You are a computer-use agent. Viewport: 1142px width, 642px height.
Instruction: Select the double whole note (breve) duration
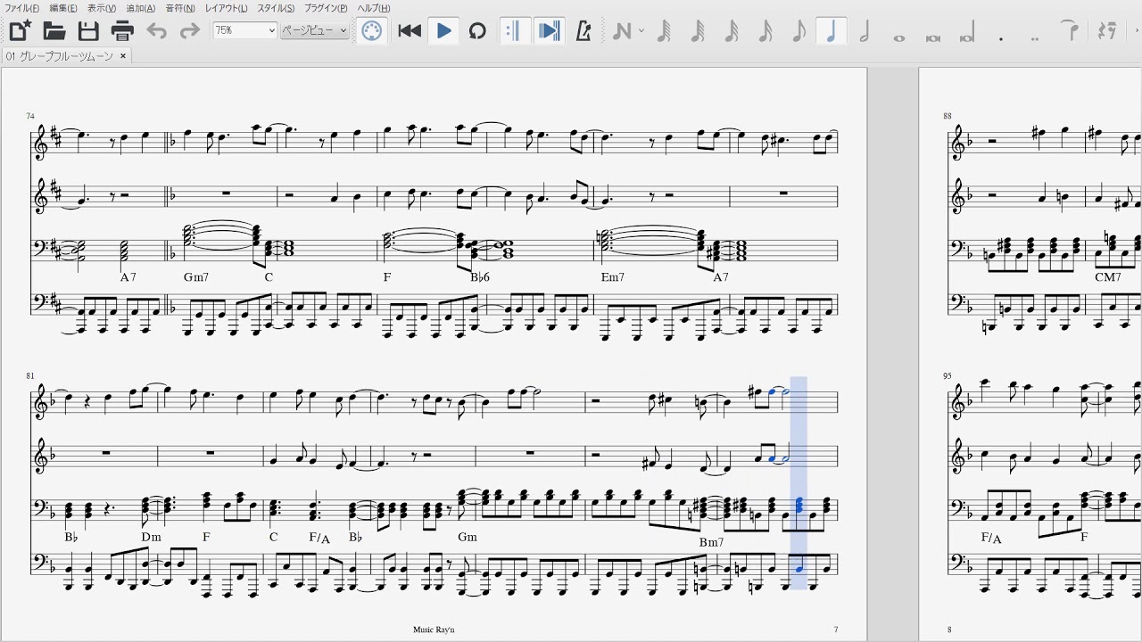(x=933, y=37)
